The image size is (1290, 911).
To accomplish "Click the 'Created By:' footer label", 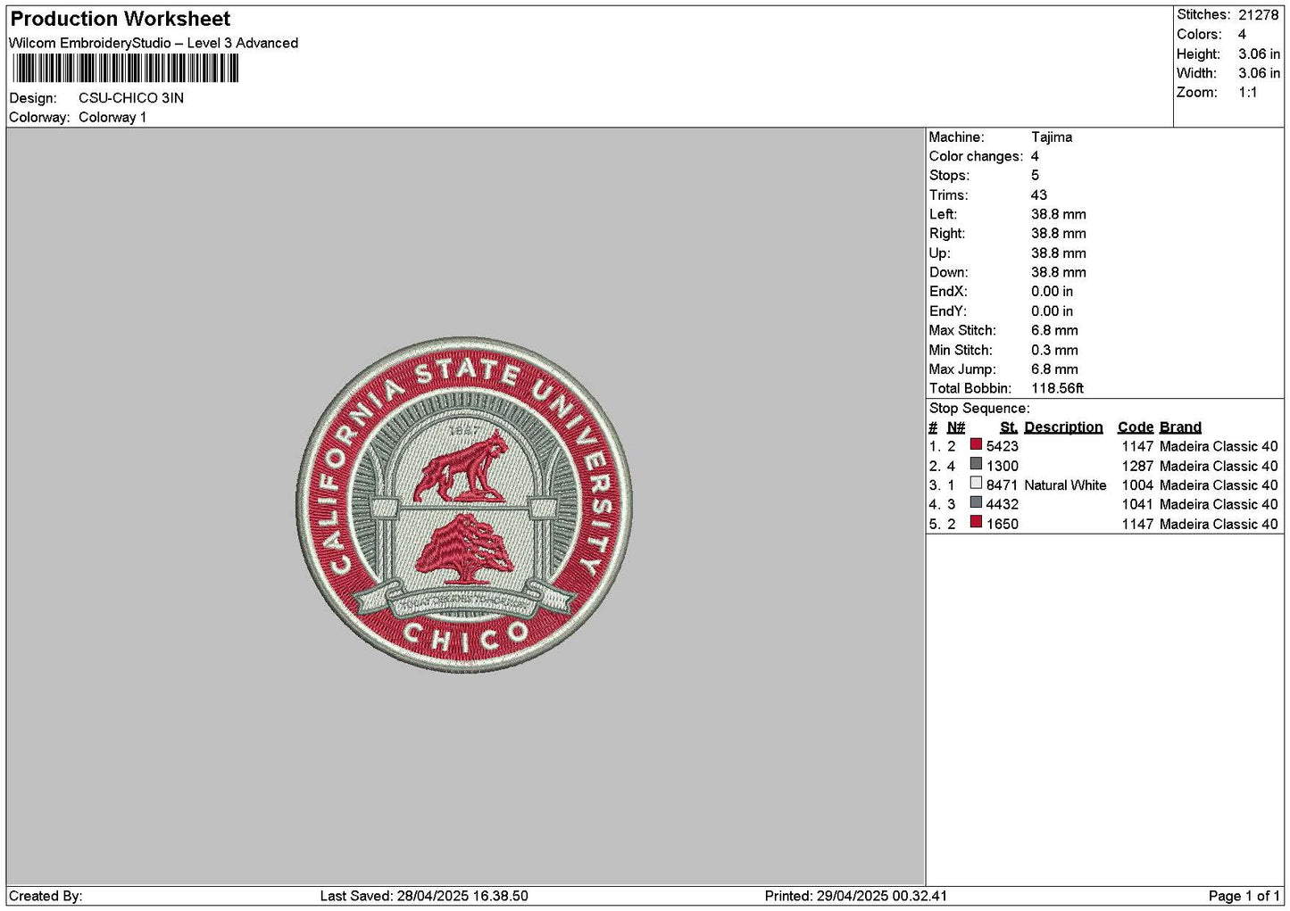I will [46, 897].
